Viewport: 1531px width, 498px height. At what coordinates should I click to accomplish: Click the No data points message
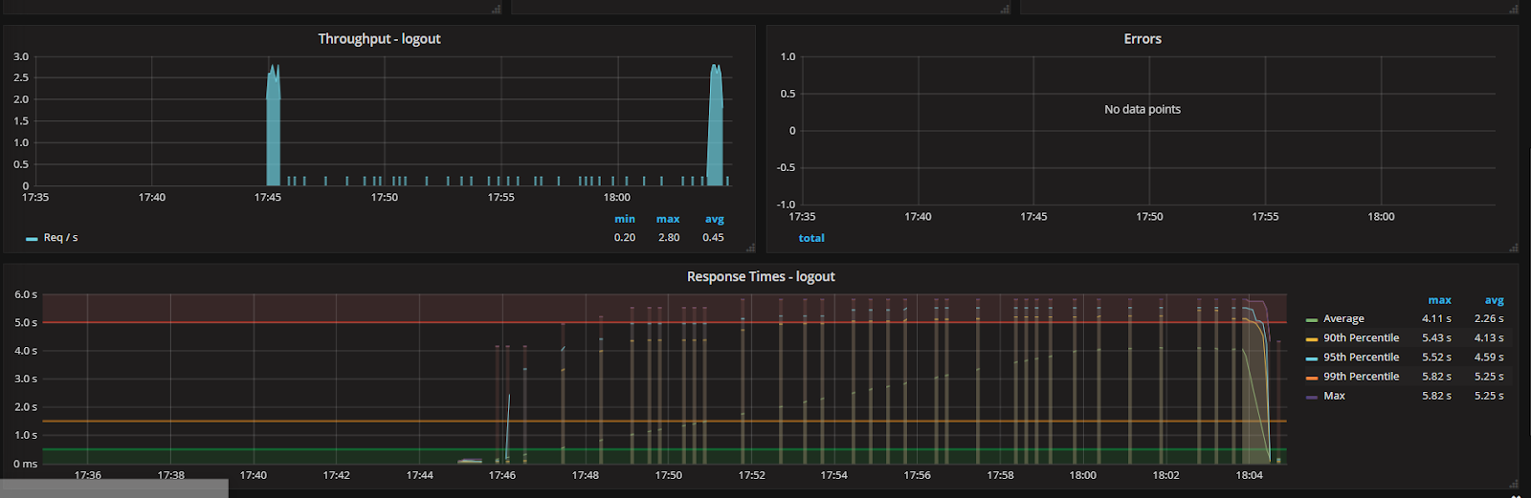(x=1143, y=110)
